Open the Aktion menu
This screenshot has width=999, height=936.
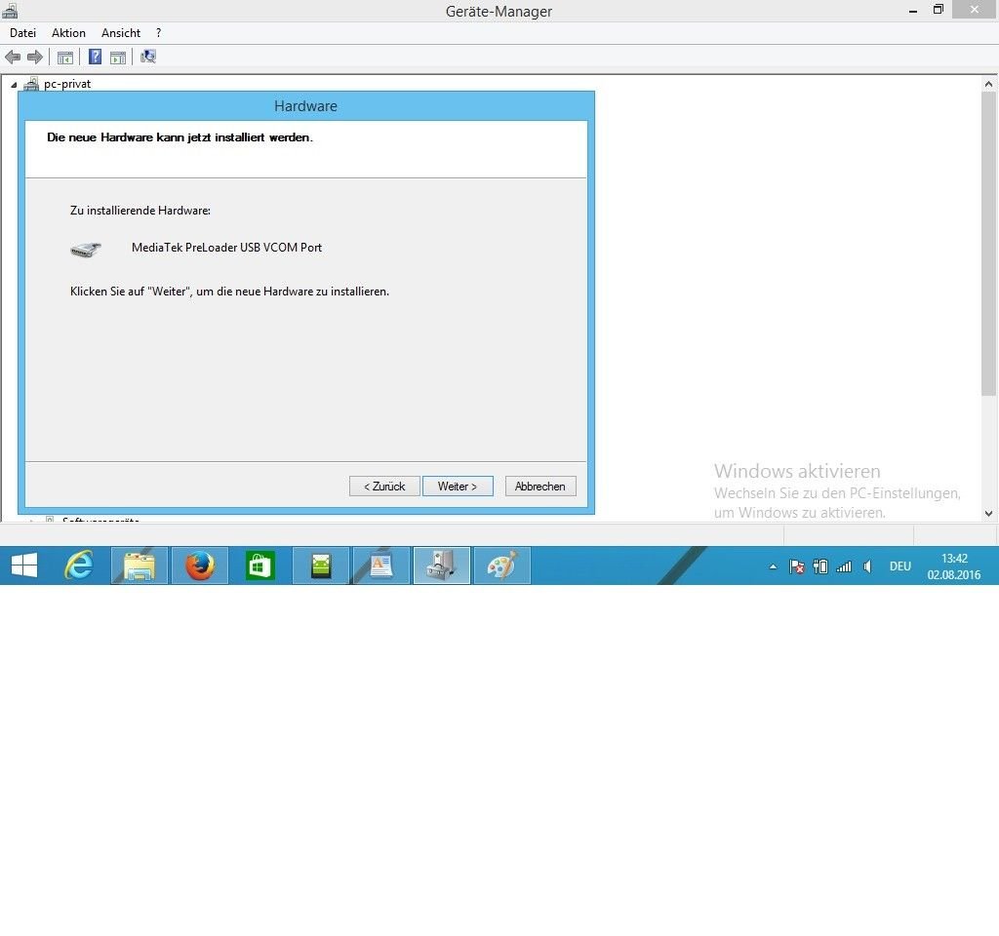click(68, 33)
